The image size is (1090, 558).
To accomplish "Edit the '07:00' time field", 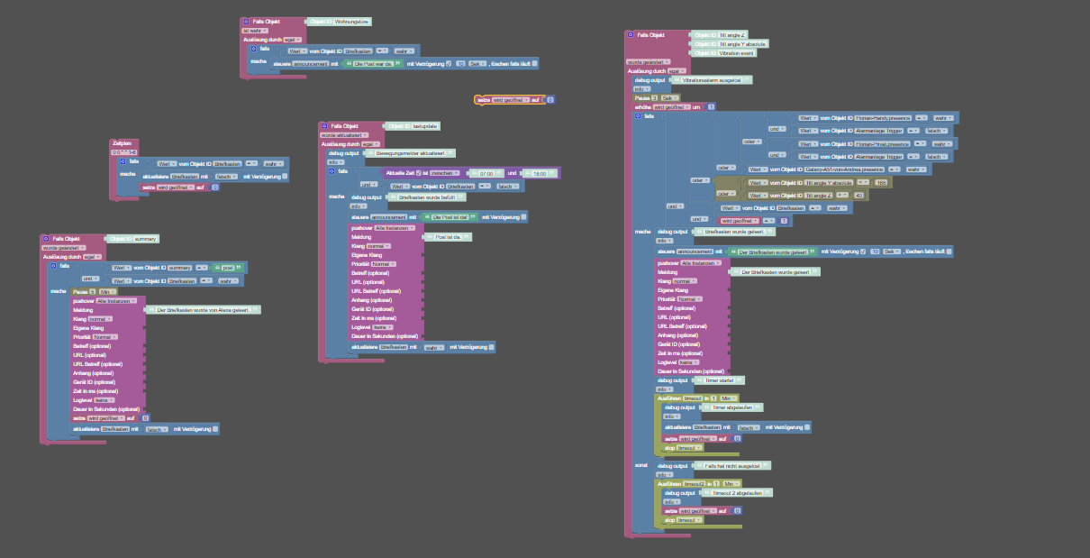I will point(485,171).
